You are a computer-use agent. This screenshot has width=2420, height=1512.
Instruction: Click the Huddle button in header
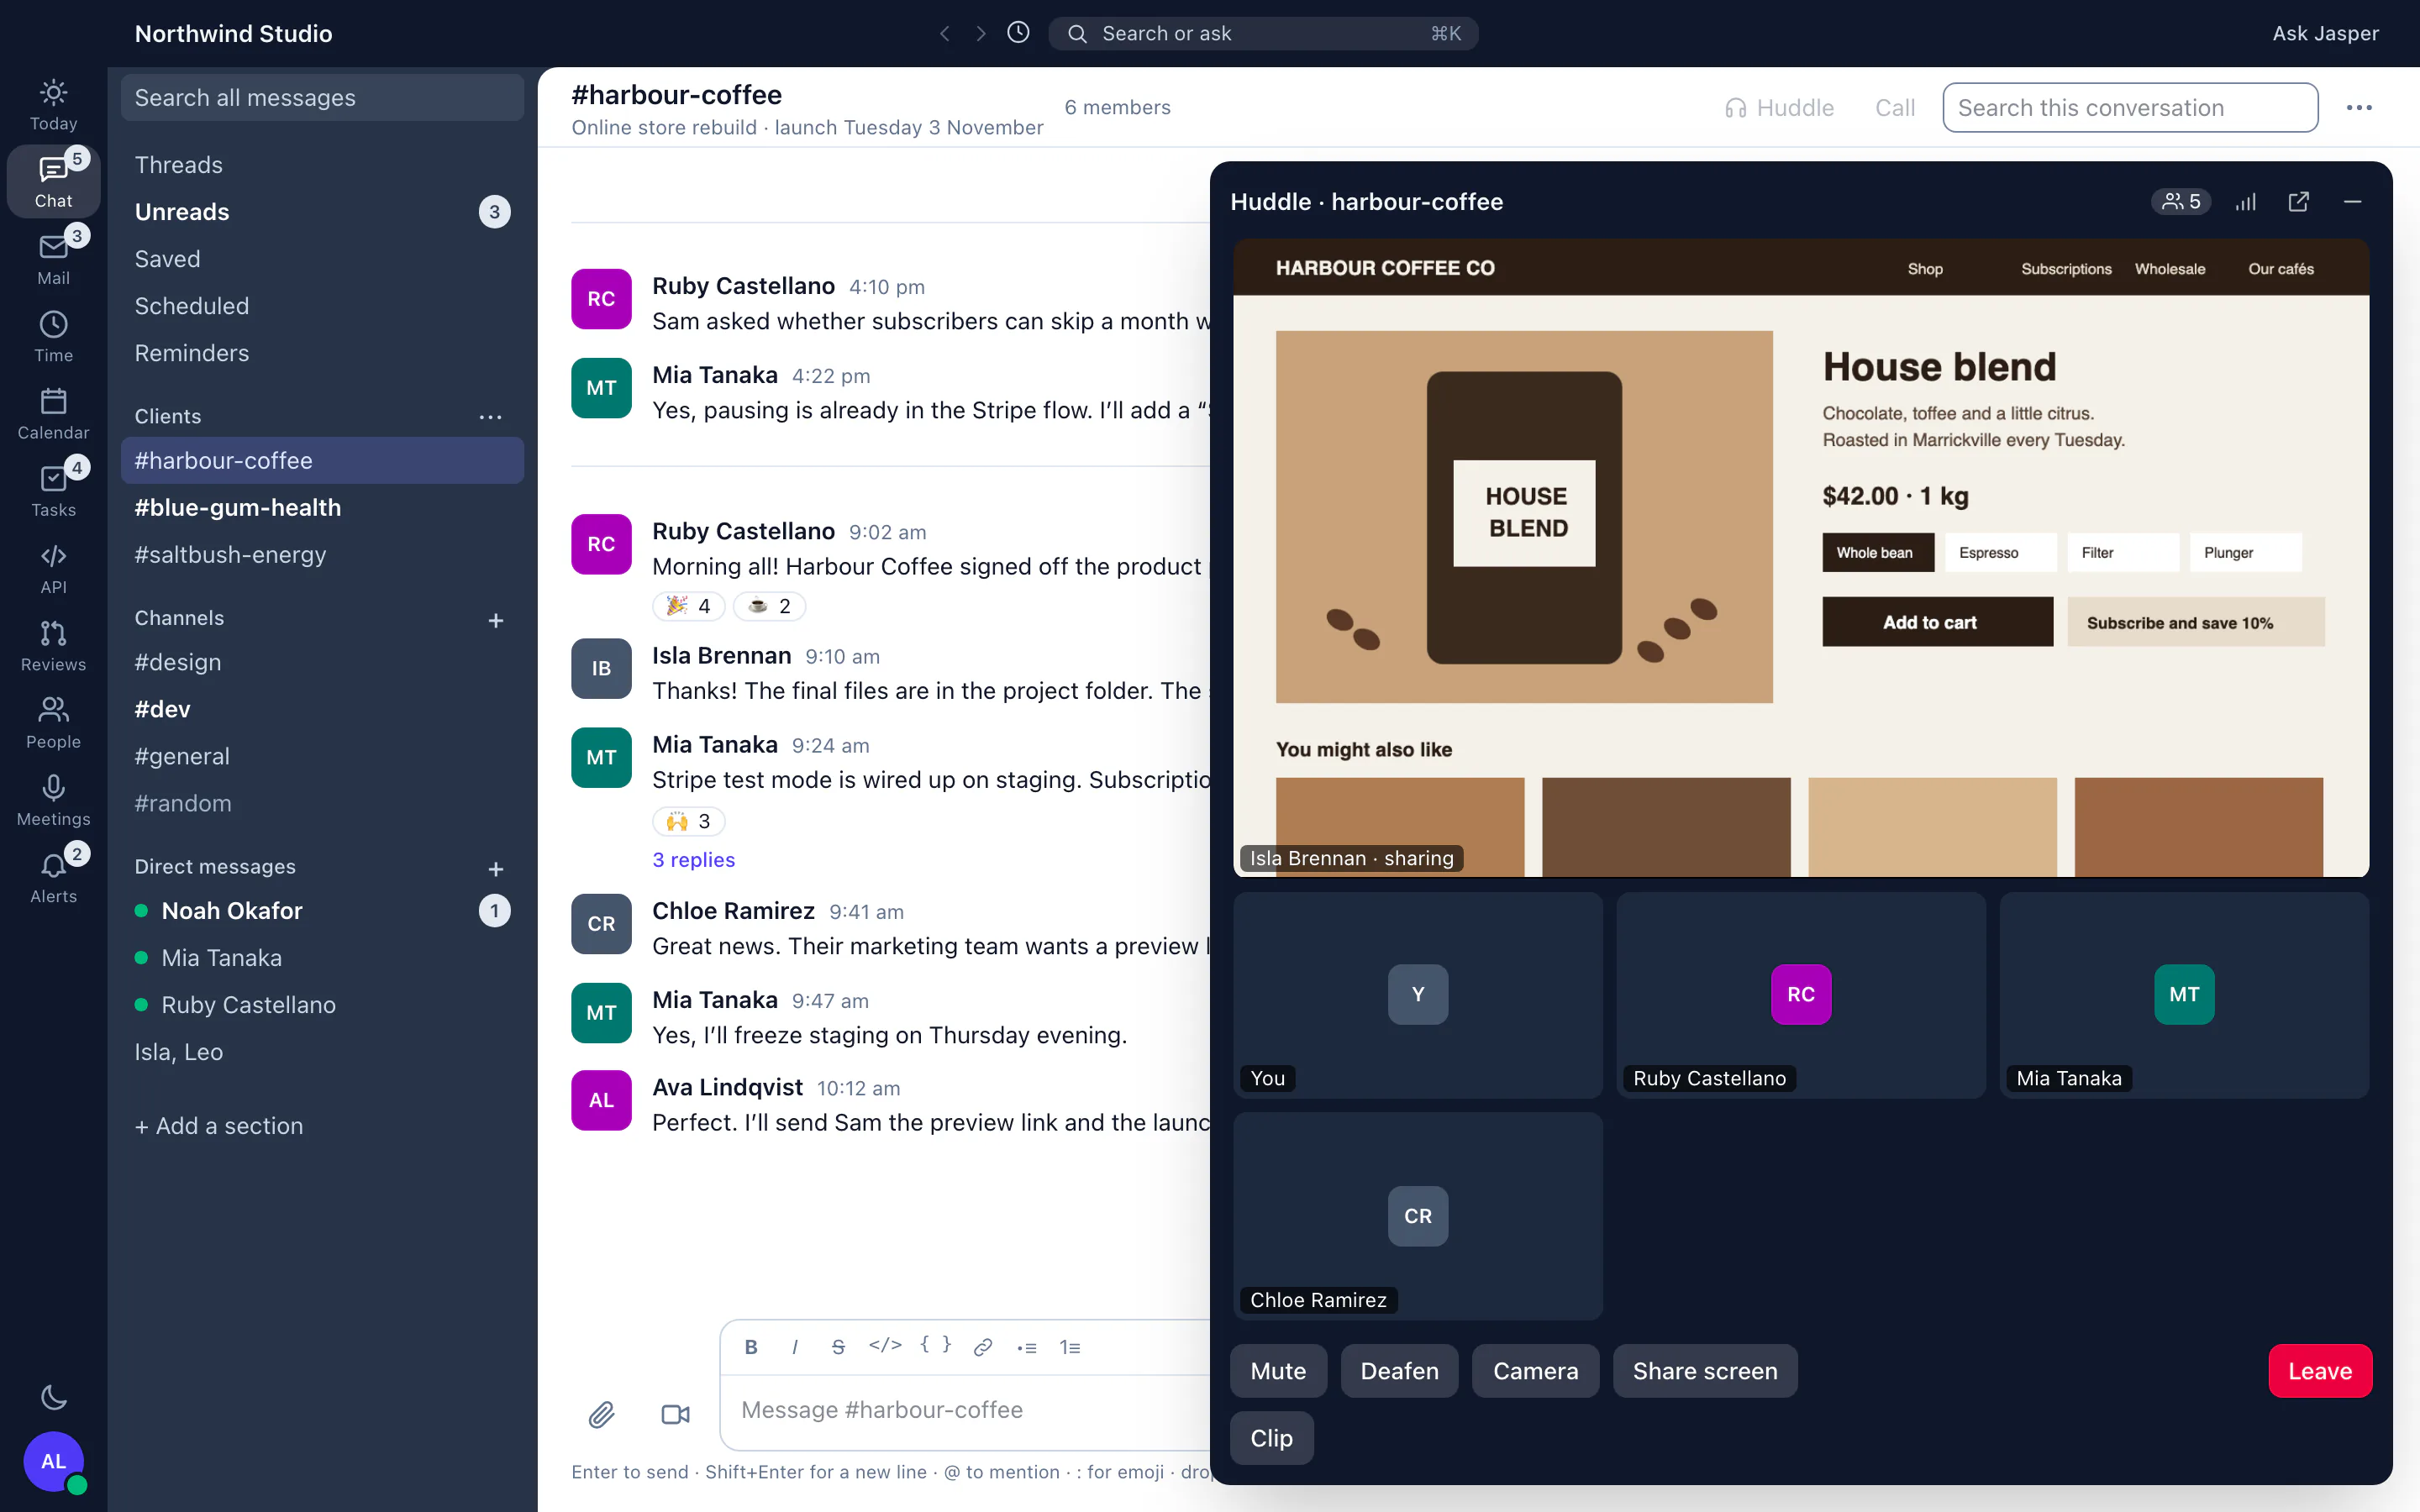1779,107
